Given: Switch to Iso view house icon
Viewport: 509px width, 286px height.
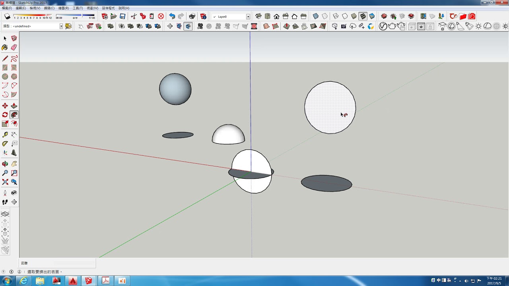Looking at the screenshot, I should pyautogui.click(x=258, y=16).
